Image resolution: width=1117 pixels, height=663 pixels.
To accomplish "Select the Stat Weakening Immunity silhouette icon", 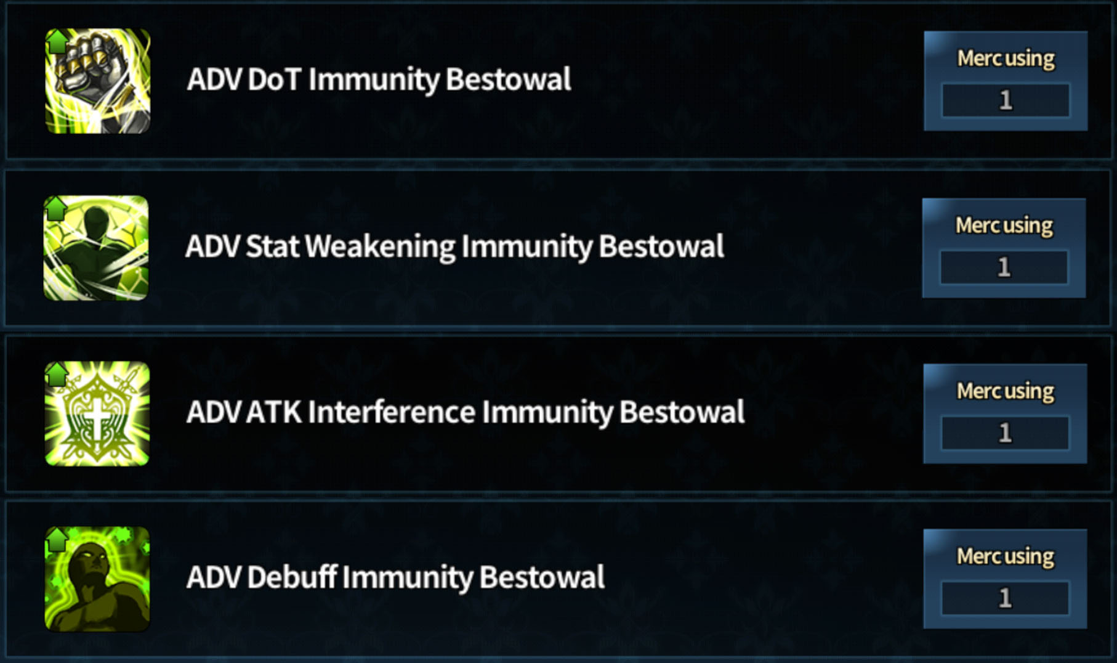I will pos(96,248).
